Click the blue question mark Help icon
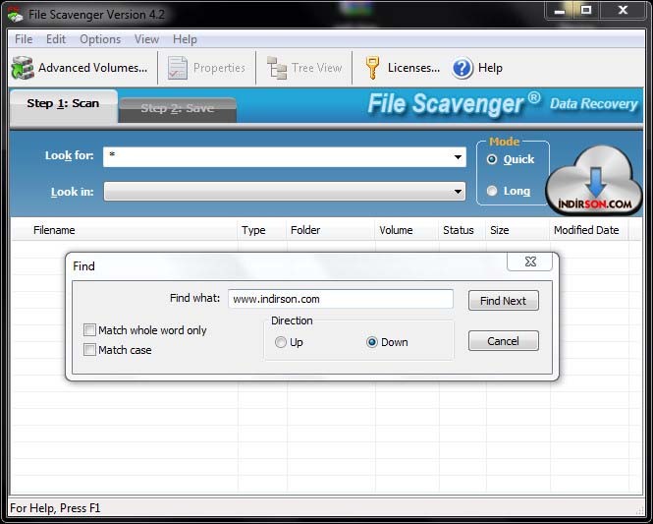 tap(462, 68)
